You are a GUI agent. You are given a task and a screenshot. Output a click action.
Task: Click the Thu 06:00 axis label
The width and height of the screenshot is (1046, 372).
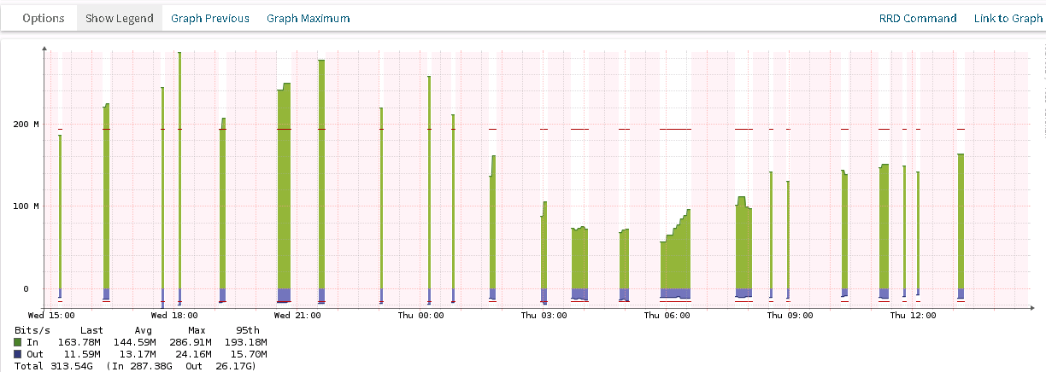click(x=667, y=316)
